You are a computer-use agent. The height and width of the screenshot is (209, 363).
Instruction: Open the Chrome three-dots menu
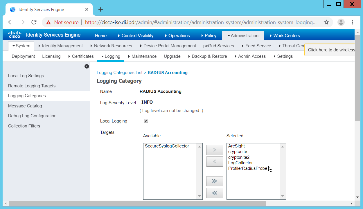click(x=353, y=22)
